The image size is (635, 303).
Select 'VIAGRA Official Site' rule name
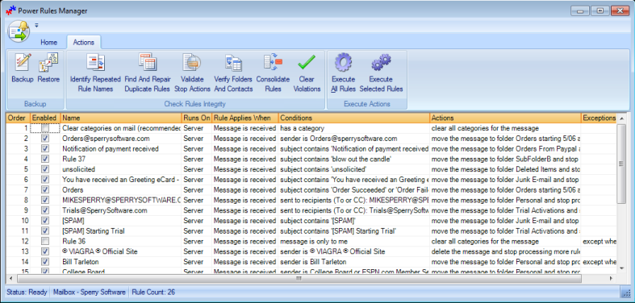[x=121, y=251]
